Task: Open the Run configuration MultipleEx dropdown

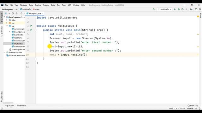Action: 164,9
